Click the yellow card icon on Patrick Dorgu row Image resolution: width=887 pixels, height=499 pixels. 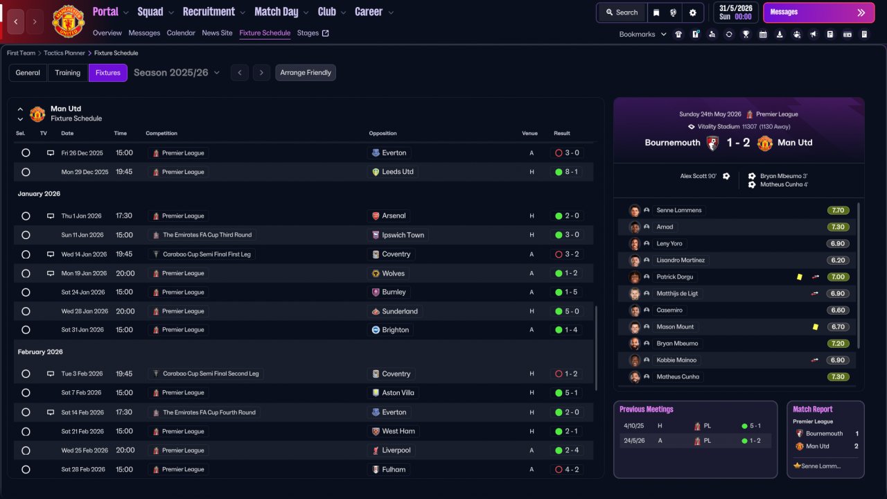click(x=799, y=277)
